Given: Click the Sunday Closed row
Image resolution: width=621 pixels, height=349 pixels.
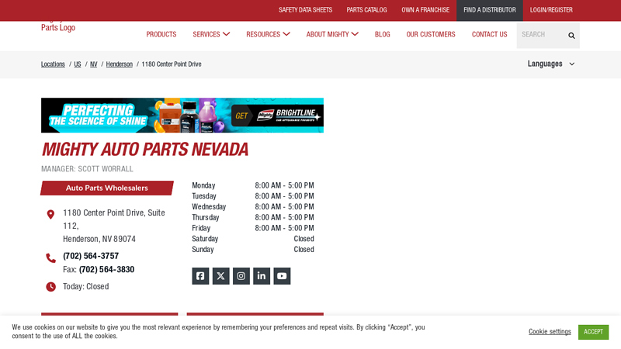Looking at the screenshot, I should [x=253, y=249].
